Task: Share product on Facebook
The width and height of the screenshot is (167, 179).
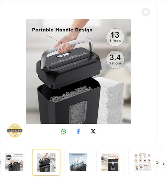Action: click(x=78, y=131)
